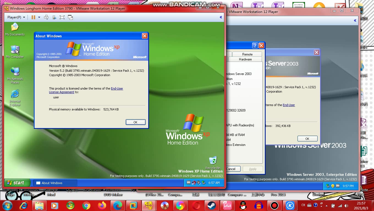
Task: Switch to the Remote tab in System Properties
Action: point(247,54)
